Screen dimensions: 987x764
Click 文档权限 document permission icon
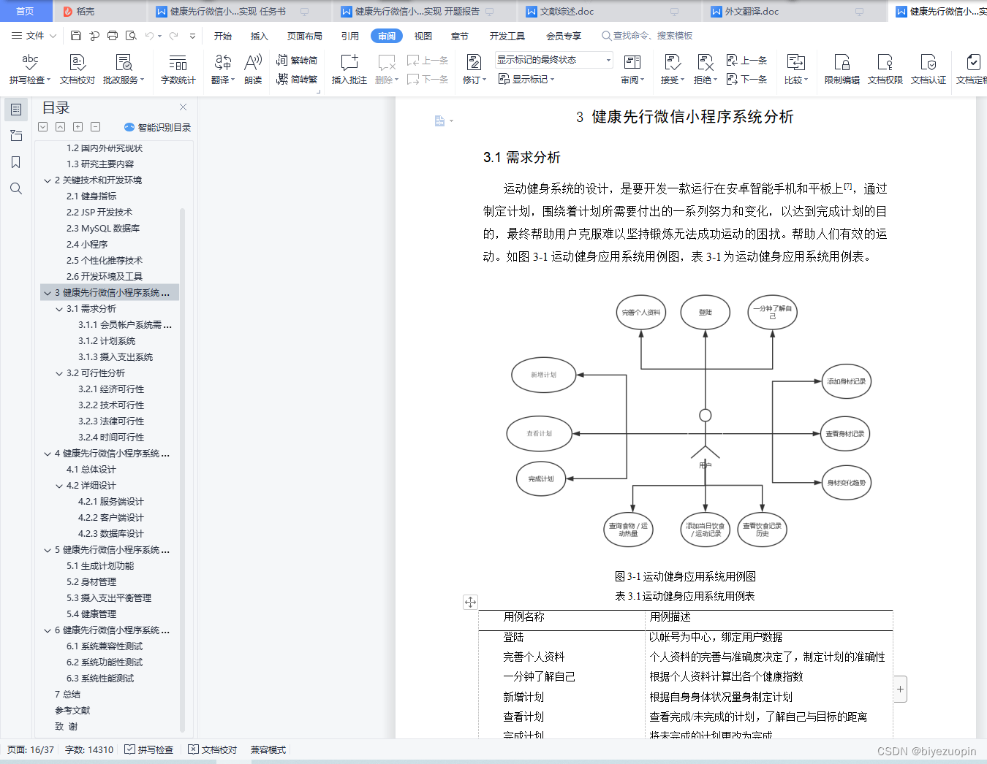pyautogui.click(x=885, y=69)
